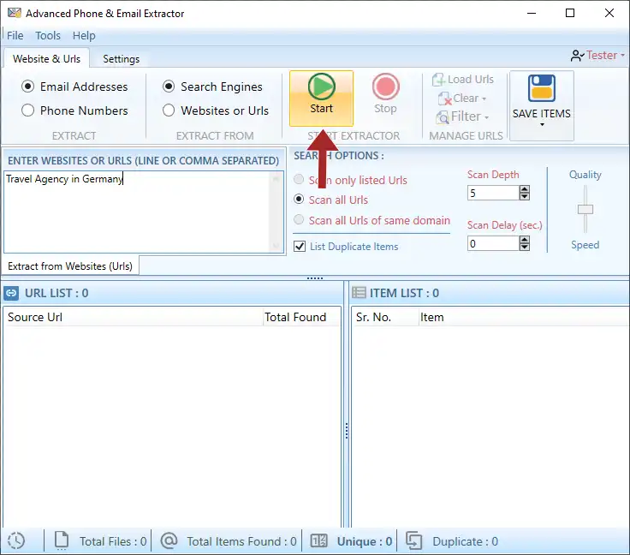Click the Filter magnifier icon
The width and height of the screenshot is (630, 555).
(443, 117)
